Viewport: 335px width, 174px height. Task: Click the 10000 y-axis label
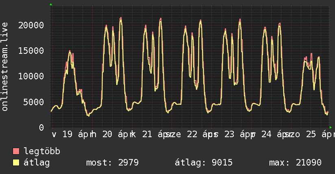[x=31, y=76]
